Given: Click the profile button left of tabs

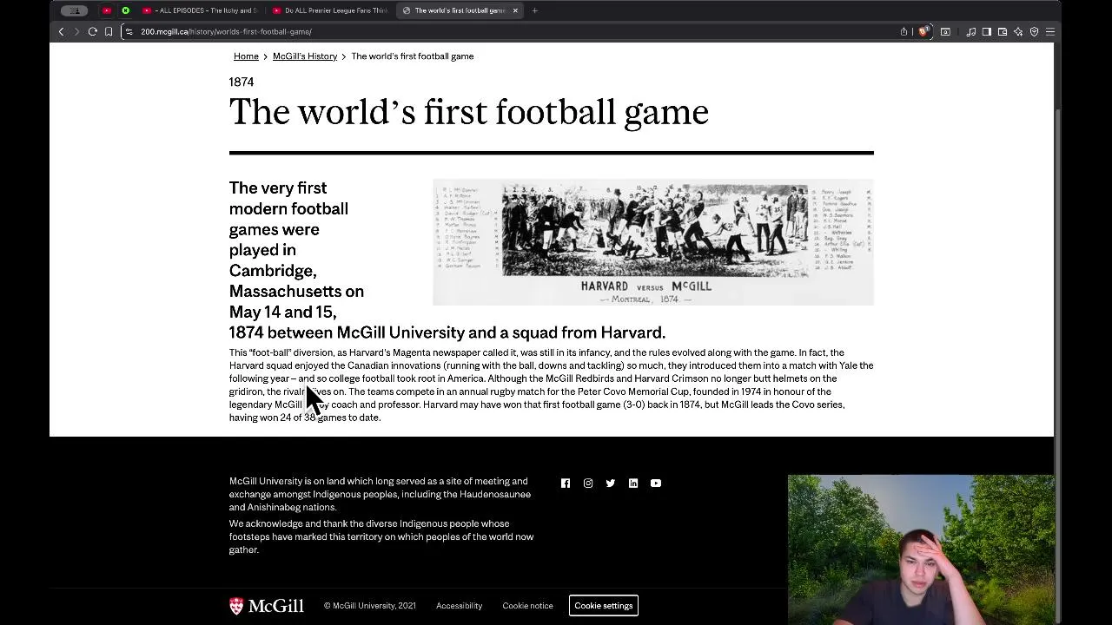Looking at the screenshot, I should [75, 10].
